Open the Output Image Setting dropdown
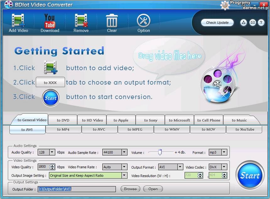Screen dimensions: 270x199 124,175
